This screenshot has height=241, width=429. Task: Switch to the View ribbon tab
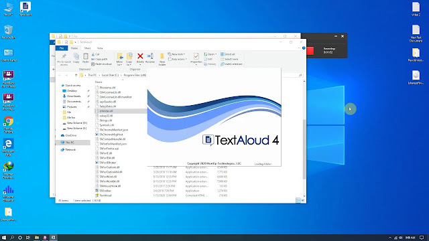100,48
